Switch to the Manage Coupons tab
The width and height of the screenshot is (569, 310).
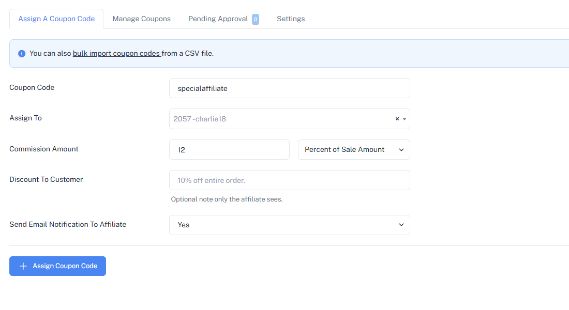coord(141,18)
